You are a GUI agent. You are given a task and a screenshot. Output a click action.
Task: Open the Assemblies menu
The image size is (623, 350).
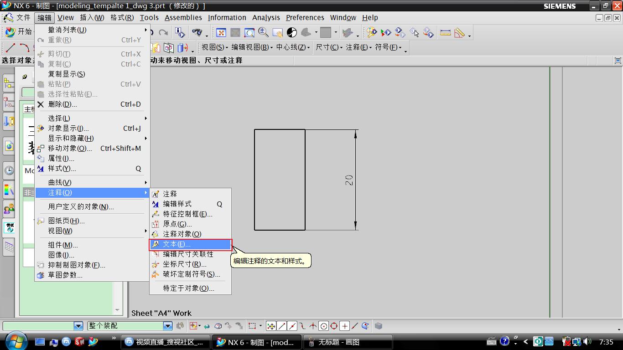(183, 17)
